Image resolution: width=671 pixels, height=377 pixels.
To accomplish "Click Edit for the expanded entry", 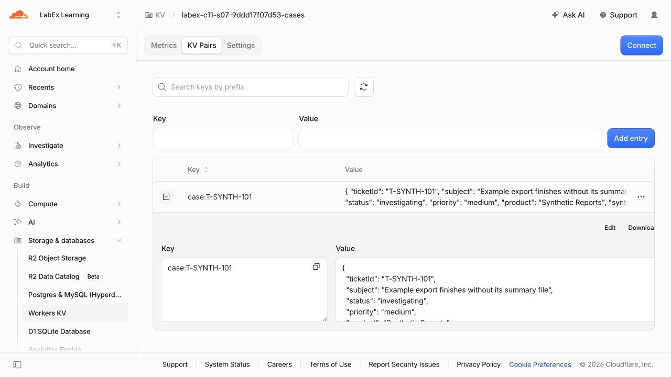I will point(610,228).
